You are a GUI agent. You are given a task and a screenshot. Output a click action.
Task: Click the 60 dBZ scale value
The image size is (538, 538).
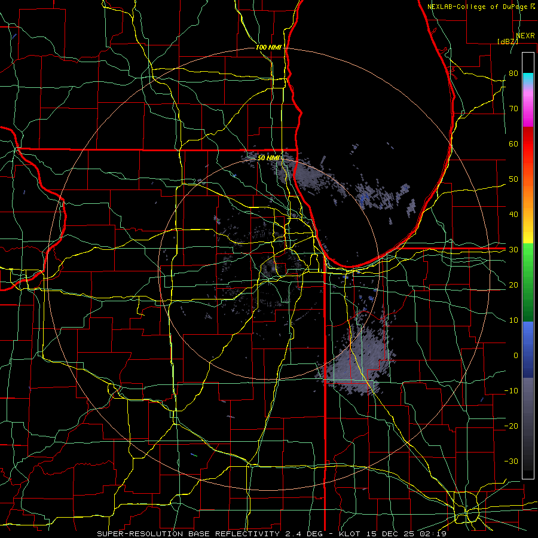click(x=513, y=143)
